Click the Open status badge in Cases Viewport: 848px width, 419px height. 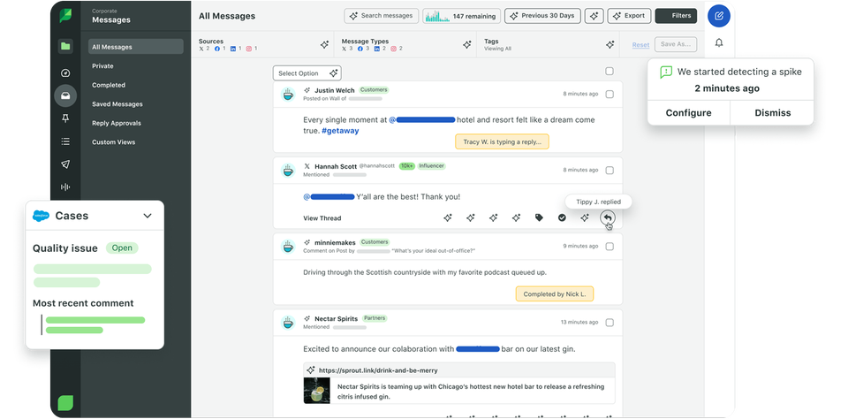pyautogui.click(x=122, y=248)
